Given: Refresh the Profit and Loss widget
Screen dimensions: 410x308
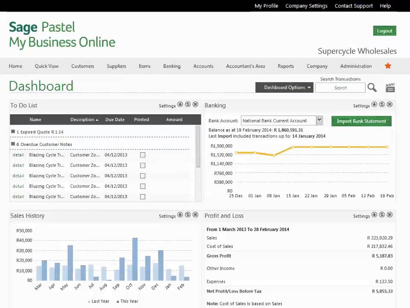Looking at the screenshot, I should point(382,214).
